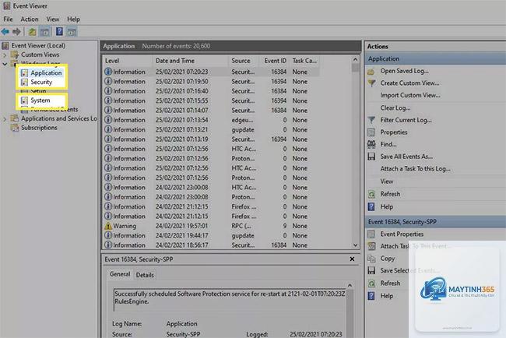The height and width of the screenshot is (338, 506).
Task: Click the Create Custom View funnel icon
Action: 371,83
